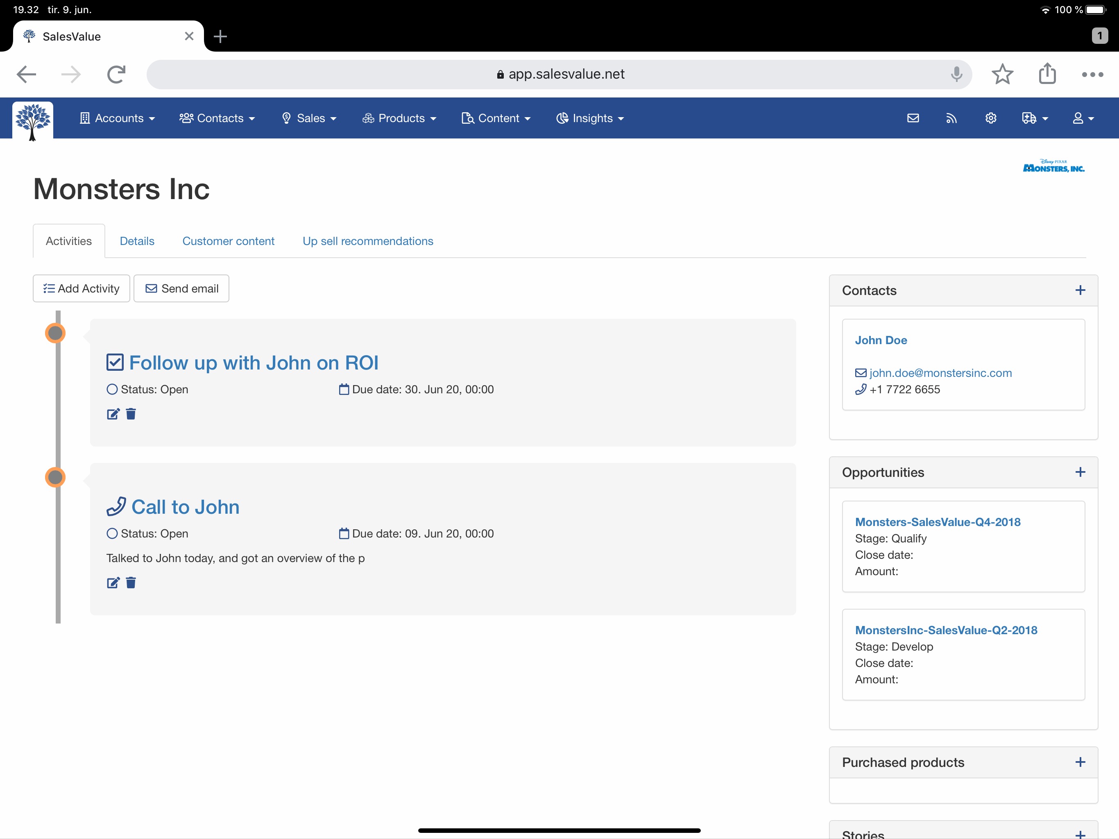
Task: Click checkbox icon beside Follow up title
Action: point(115,363)
